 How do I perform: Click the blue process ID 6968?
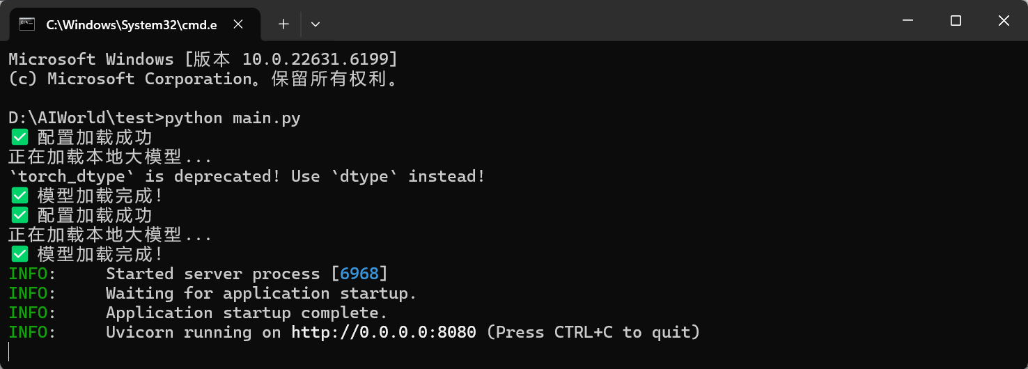(x=359, y=274)
